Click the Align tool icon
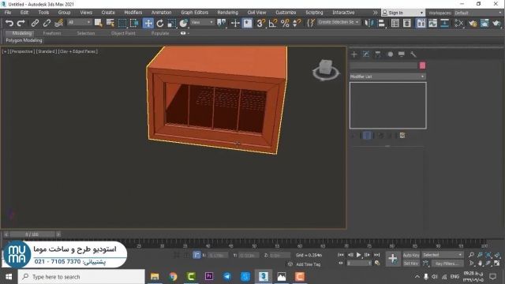 [x=382, y=23]
